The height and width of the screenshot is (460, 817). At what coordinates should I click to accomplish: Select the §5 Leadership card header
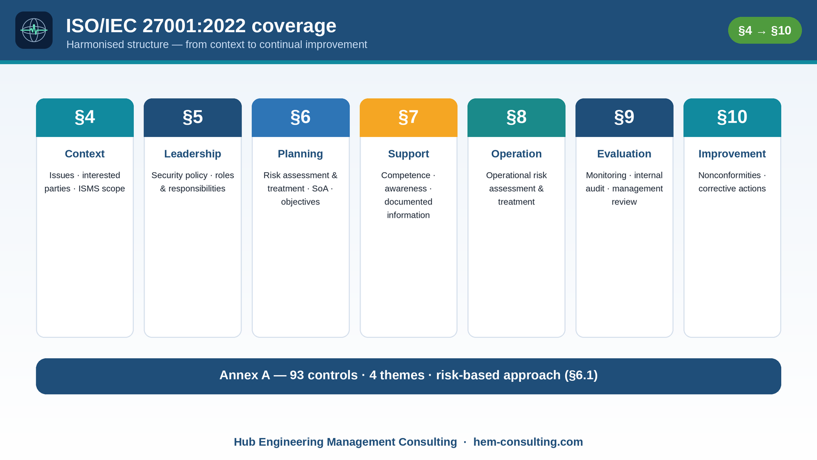[x=193, y=118]
